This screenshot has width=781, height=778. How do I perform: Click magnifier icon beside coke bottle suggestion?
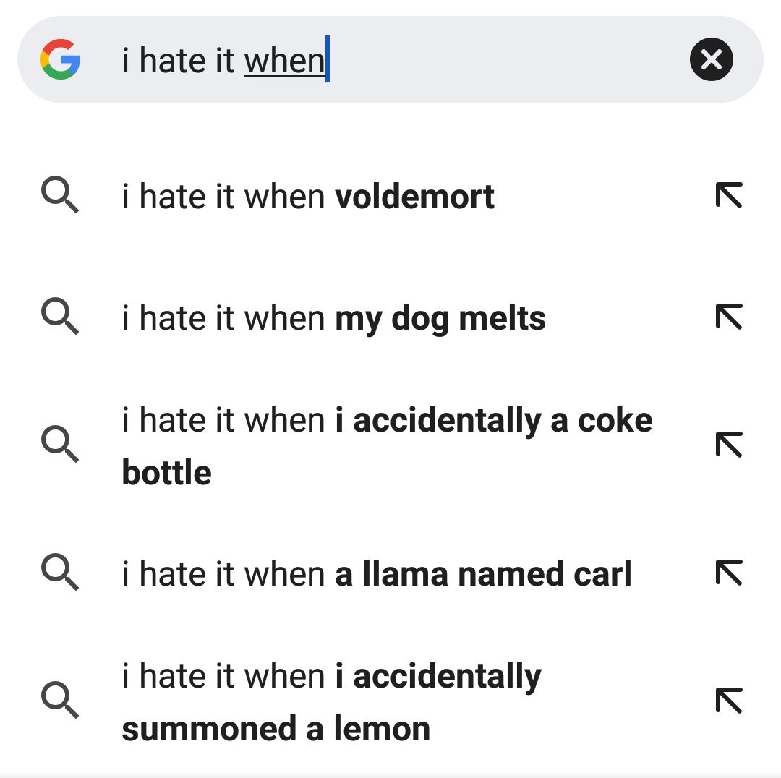pos(60,444)
